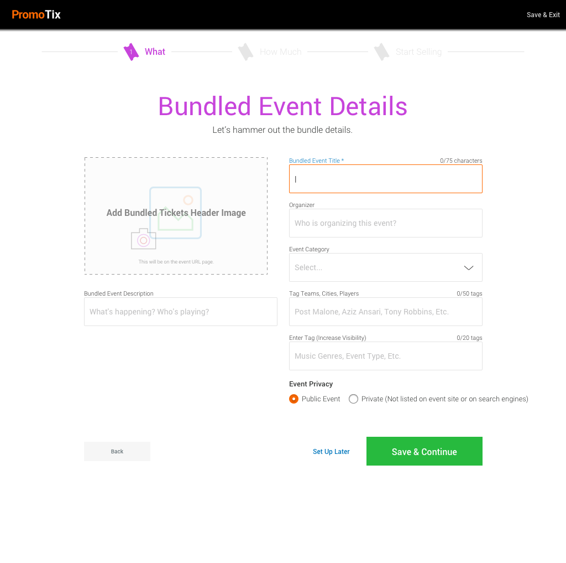Click the Organizer label
The height and width of the screenshot is (563, 566).
[302, 205]
